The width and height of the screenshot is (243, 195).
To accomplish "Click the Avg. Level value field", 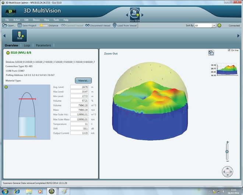I will pos(80,87).
